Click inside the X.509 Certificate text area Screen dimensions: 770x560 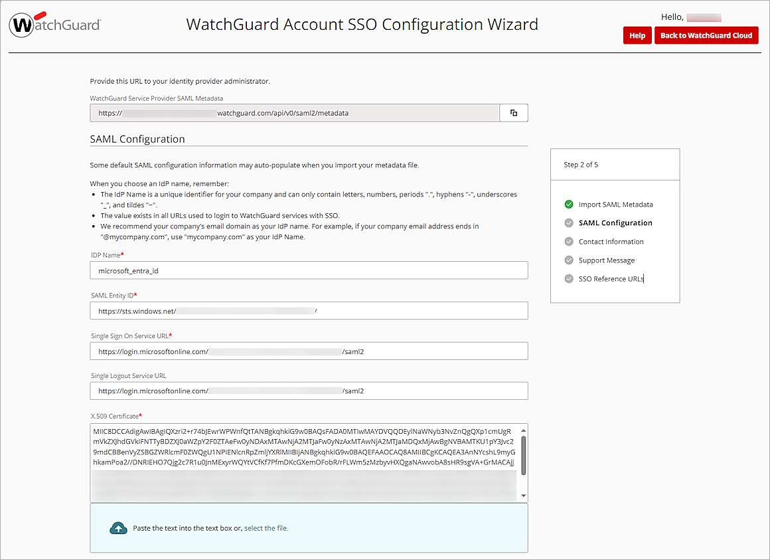tap(299, 458)
